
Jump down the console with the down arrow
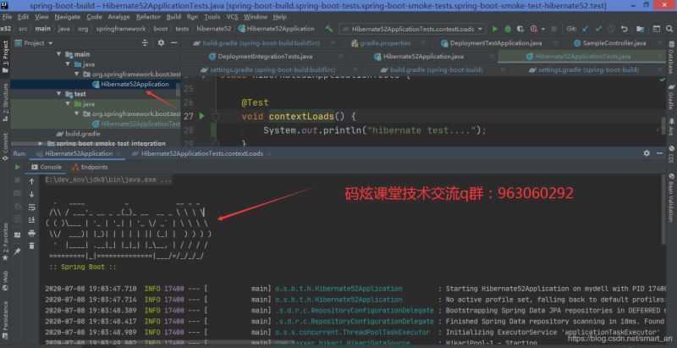[31, 195]
